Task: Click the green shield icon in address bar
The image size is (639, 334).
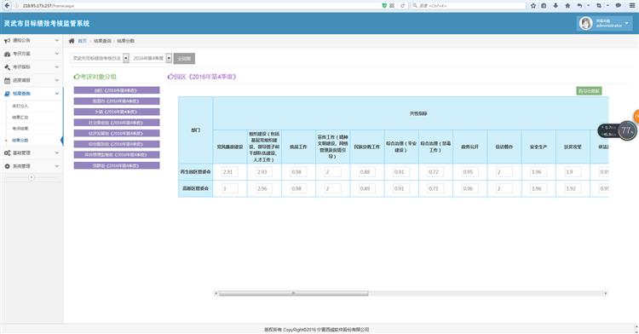Action: coord(384,6)
